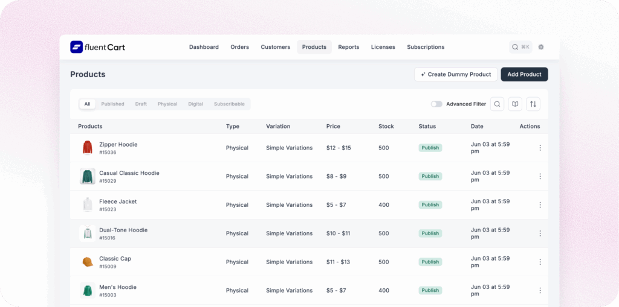
Task: Click the Zipper Hoodie red thumbnail
Action: 87,148
